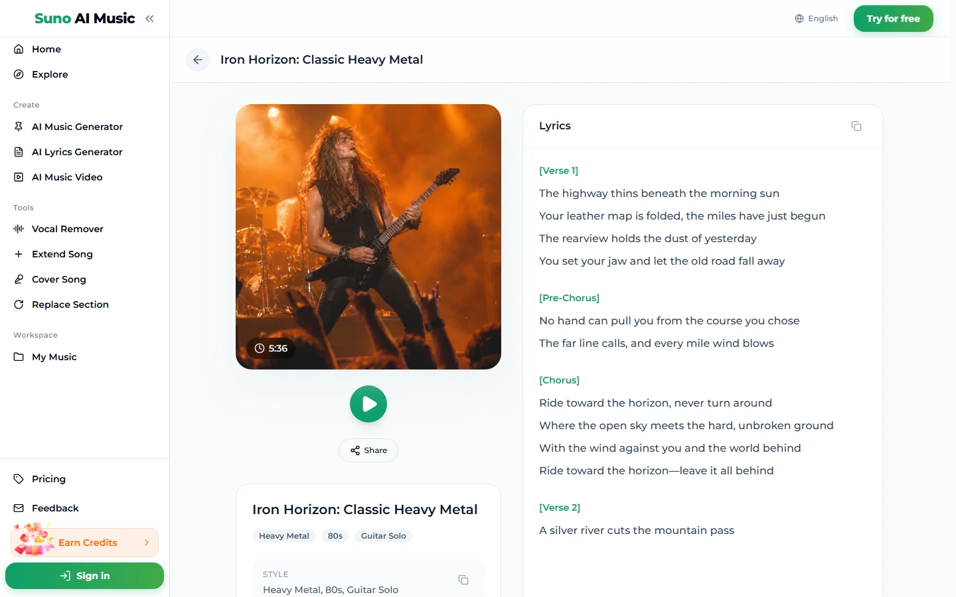
Task: Collapse the sidebar with double chevron icon
Action: point(149,19)
